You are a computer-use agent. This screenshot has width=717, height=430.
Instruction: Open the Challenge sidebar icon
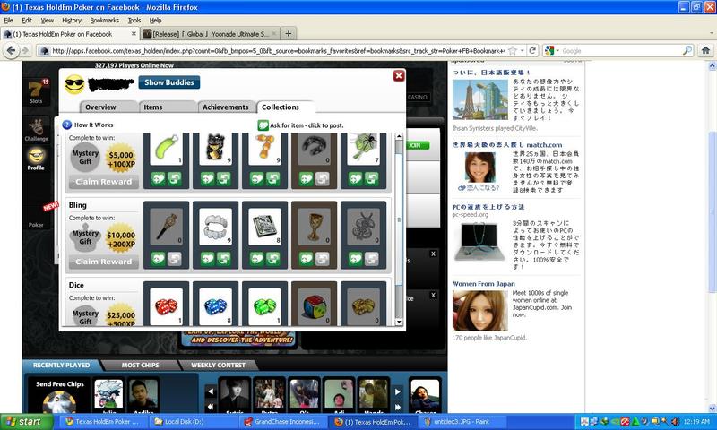[x=36, y=130]
